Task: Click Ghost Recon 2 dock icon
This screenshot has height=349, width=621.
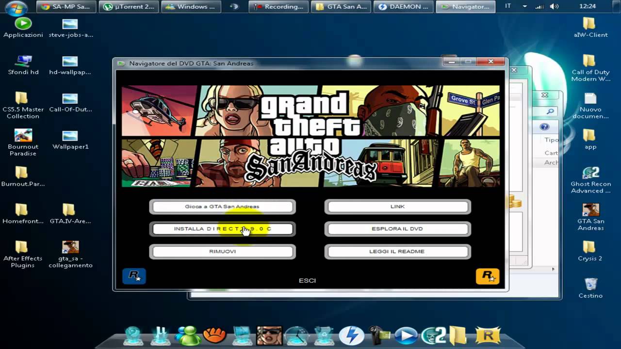Action: tap(433, 335)
